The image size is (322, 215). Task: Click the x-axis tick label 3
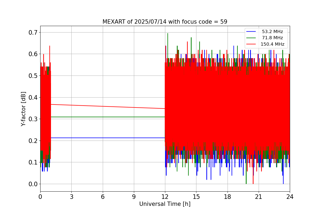pyautogui.click(x=71, y=197)
